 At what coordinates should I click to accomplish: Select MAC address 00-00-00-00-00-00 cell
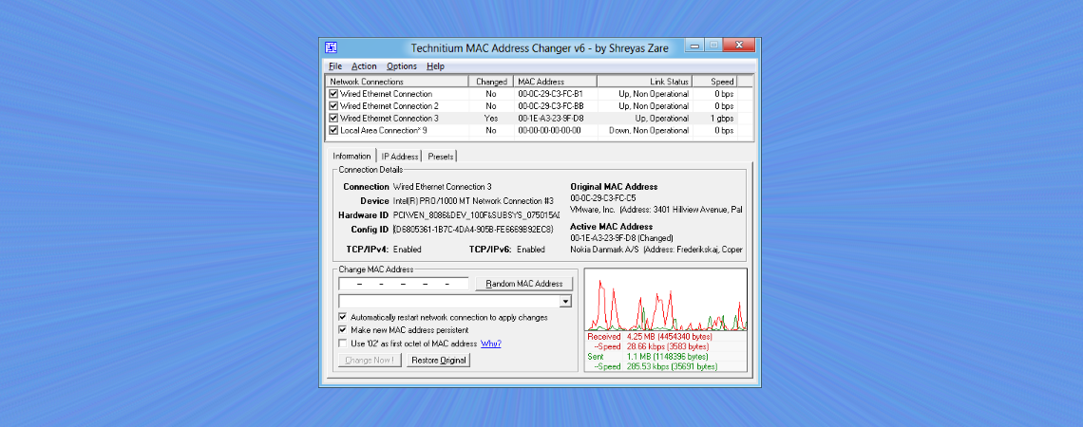[x=549, y=130]
